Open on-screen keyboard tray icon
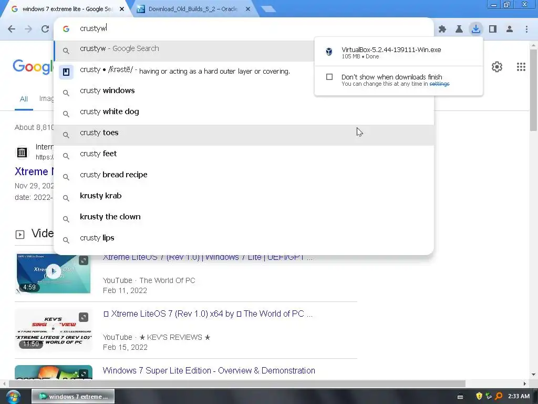 [460, 397]
